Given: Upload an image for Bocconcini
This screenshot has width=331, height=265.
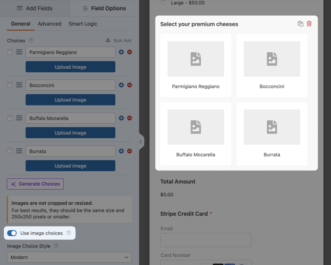Looking at the screenshot, I should [70, 100].
